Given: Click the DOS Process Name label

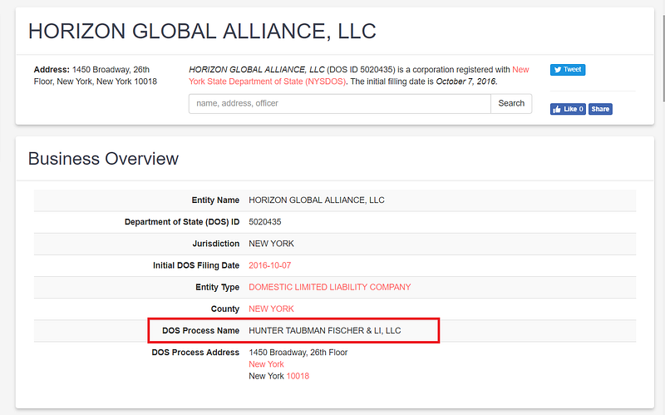Looking at the screenshot, I should pyautogui.click(x=200, y=330).
